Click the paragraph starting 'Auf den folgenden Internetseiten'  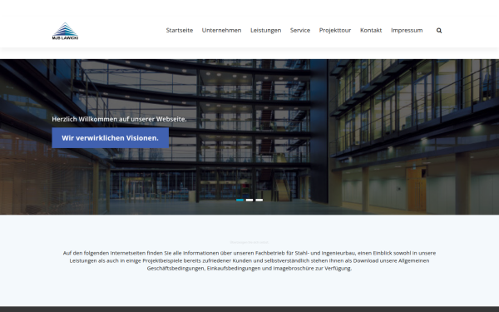tap(249, 260)
